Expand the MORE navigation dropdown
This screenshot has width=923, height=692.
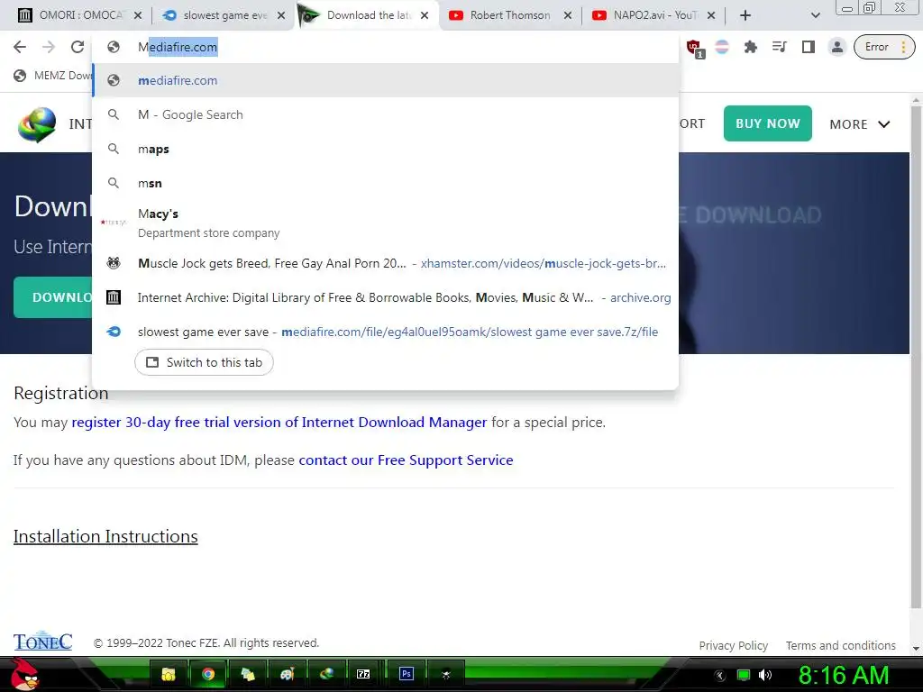click(x=859, y=124)
